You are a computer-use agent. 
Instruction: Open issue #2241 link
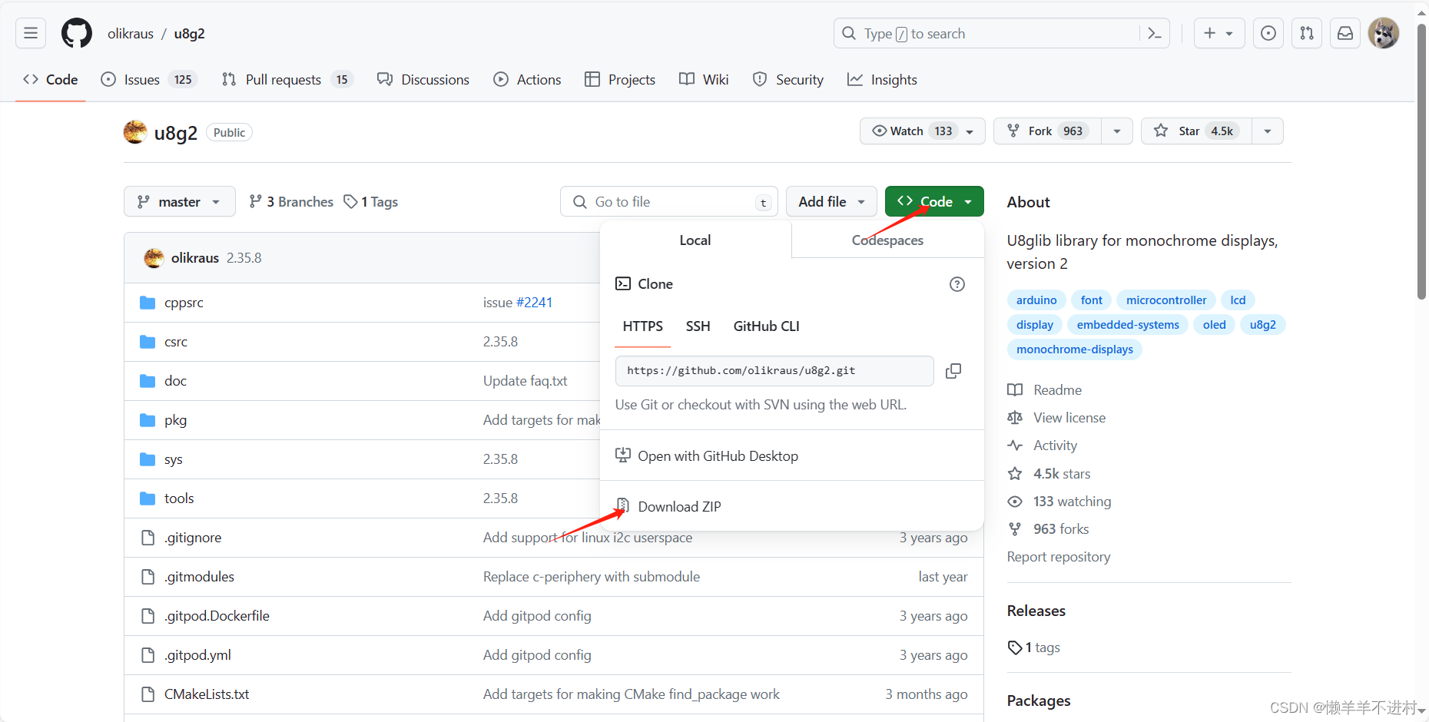[x=535, y=303]
